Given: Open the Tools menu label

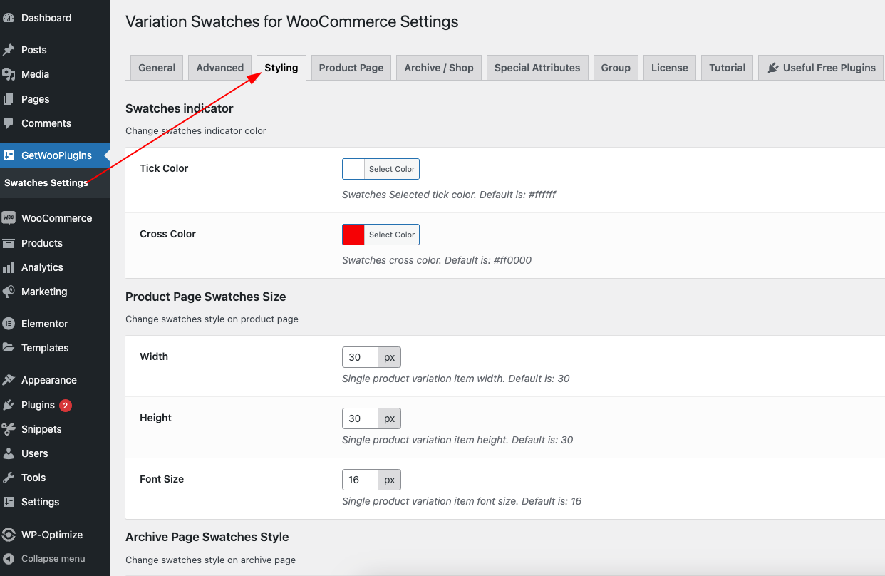Looking at the screenshot, I should coord(33,478).
